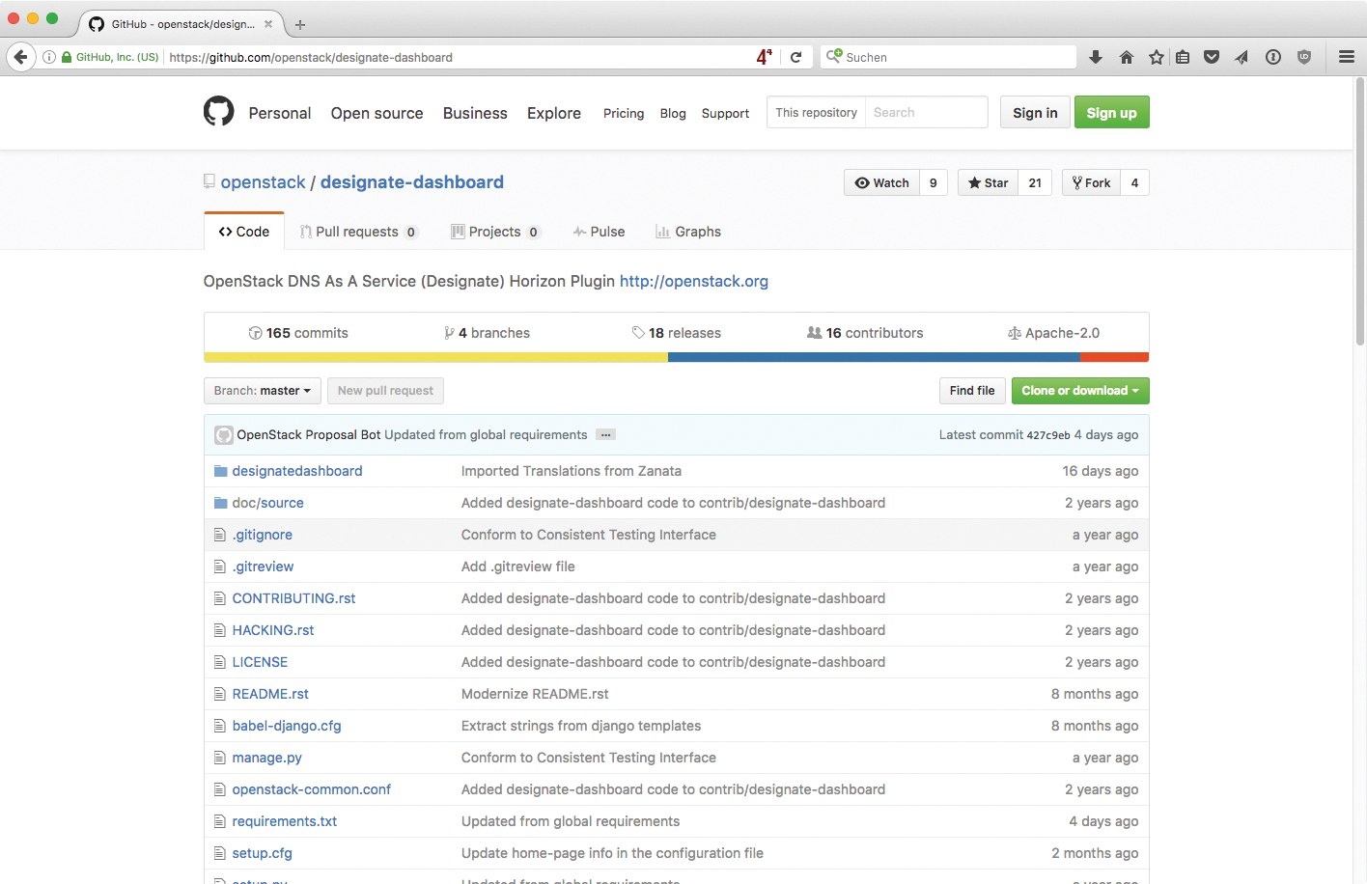The width and height of the screenshot is (1367, 884).
Task: Focus the repository Search field
Action: 925,113
